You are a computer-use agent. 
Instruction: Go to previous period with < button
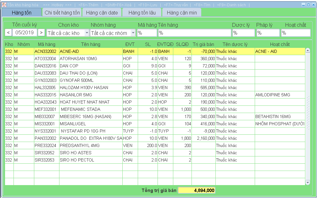pos(8,32)
